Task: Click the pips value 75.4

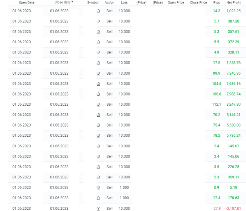Action: (216, 125)
